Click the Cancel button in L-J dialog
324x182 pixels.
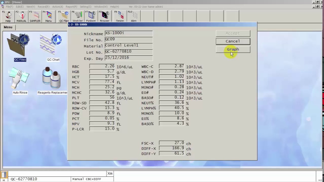pyautogui.click(x=233, y=41)
